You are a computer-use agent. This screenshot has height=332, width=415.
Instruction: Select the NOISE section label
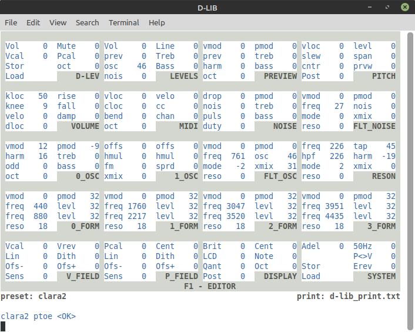285,127
